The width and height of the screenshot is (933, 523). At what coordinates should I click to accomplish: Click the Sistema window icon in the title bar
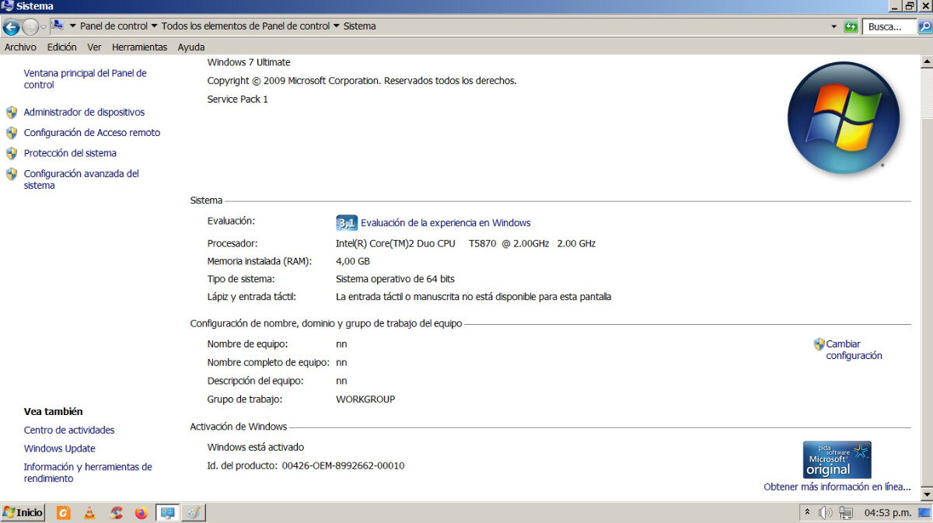pyautogui.click(x=7, y=6)
